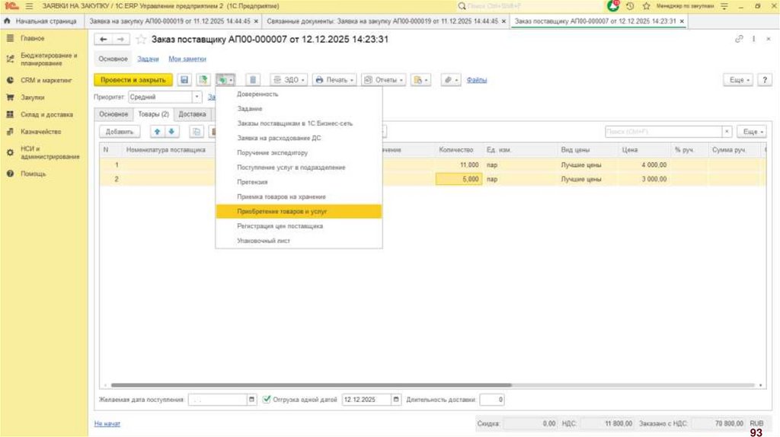Click the copy link chain icon
780x437 pixels.
739,39
